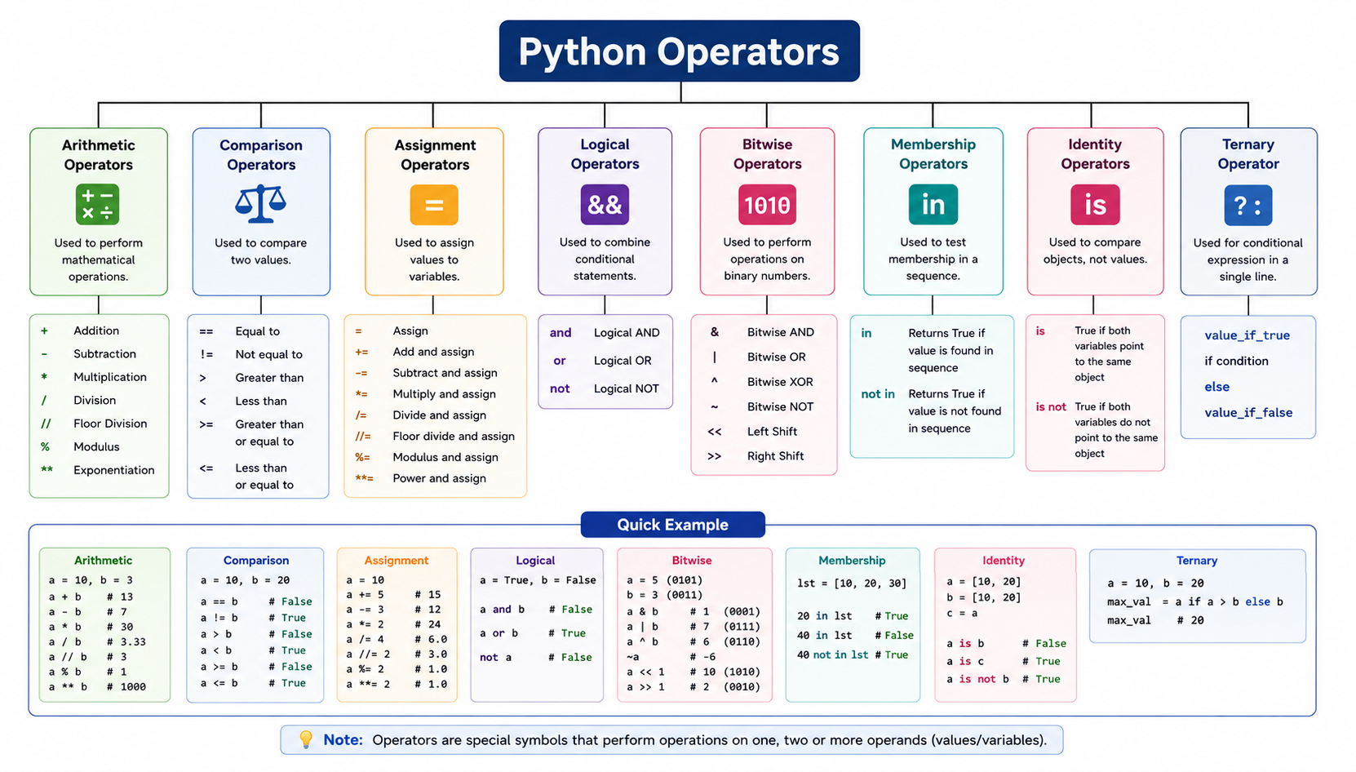Click the 'max_val = a if a > b else b' line
Screen dimensions: 1356x772
coord(1194,602)
